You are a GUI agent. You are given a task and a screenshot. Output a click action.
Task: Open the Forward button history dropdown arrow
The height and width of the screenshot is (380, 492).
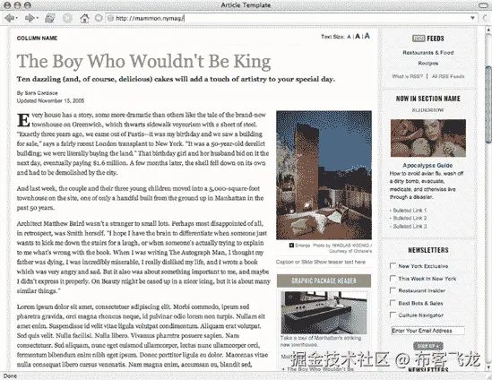tap(37, 18)
